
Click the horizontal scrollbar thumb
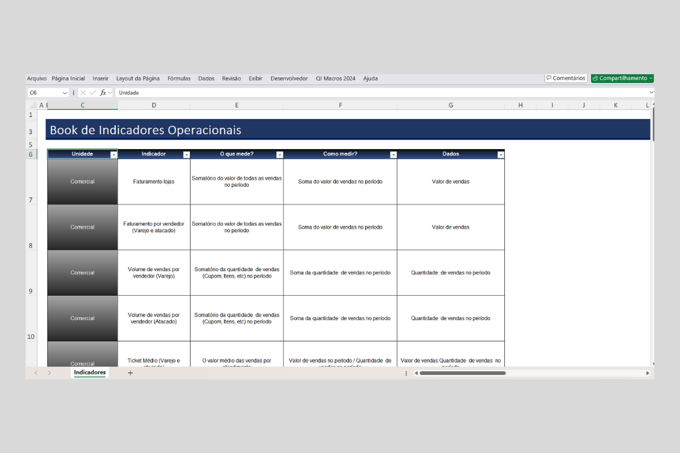(x=462, y=373)
